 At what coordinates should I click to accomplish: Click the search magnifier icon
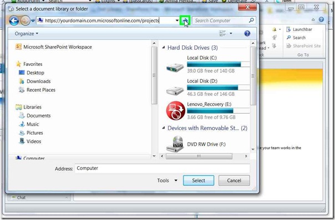click(251, 21)
